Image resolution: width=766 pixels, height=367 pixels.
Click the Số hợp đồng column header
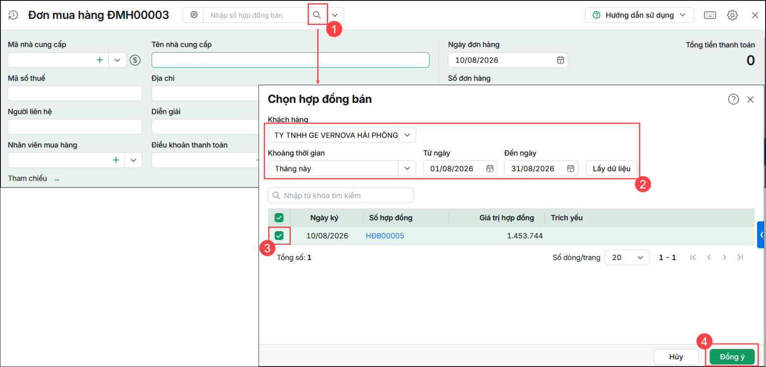pyautogui.click(x=391, y=218)
